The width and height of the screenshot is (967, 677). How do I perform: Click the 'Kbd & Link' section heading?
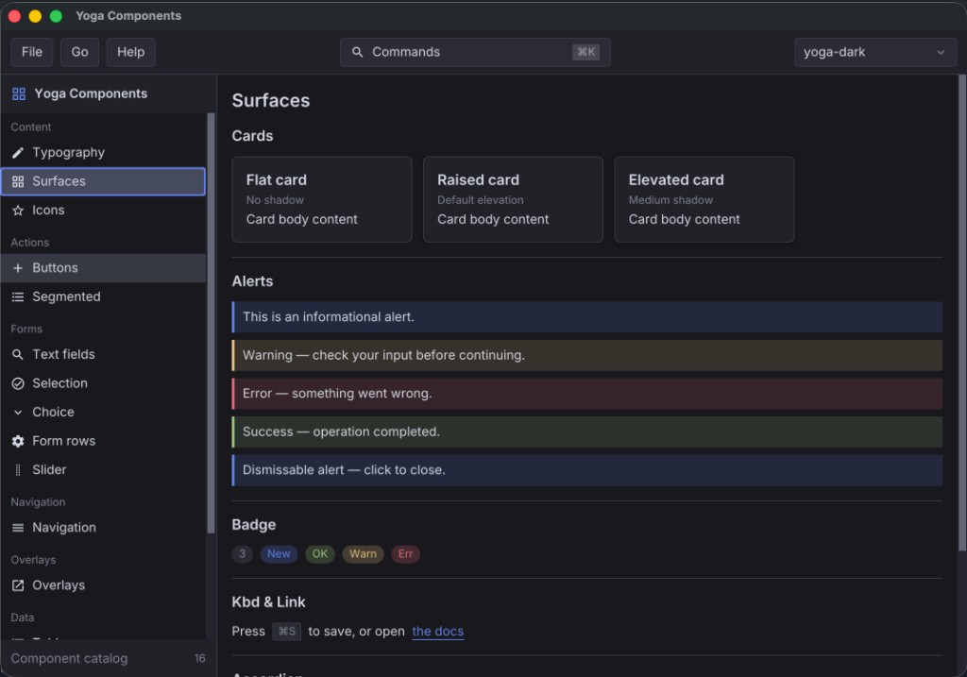(269, 602)
